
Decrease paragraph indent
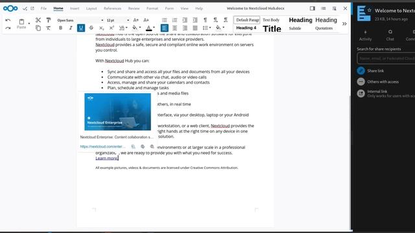pos(195,20)
